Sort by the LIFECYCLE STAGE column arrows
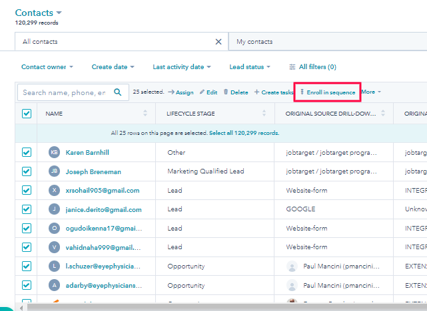This screenshot has height=311, width=427. [x=264, y=113]
